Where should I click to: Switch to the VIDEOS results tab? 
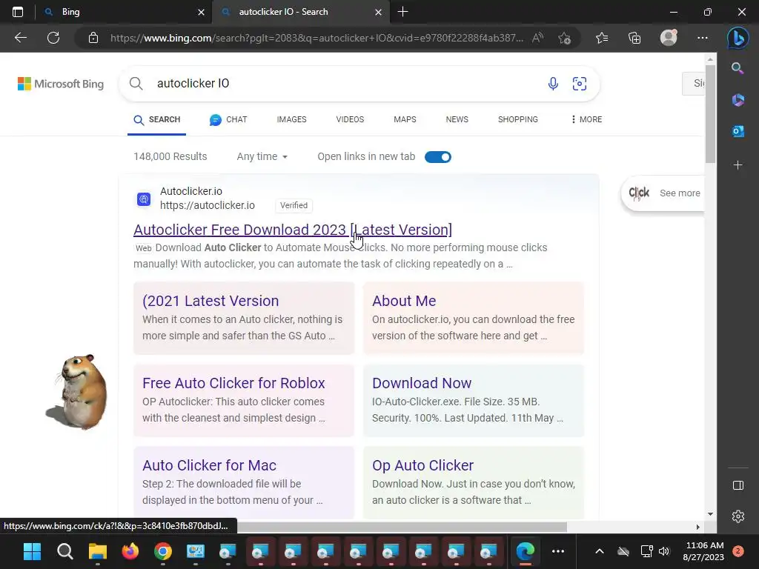tap(350, 119)
